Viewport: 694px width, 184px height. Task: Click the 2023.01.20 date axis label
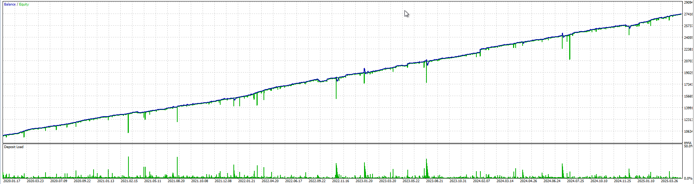(x=364, y=181)
